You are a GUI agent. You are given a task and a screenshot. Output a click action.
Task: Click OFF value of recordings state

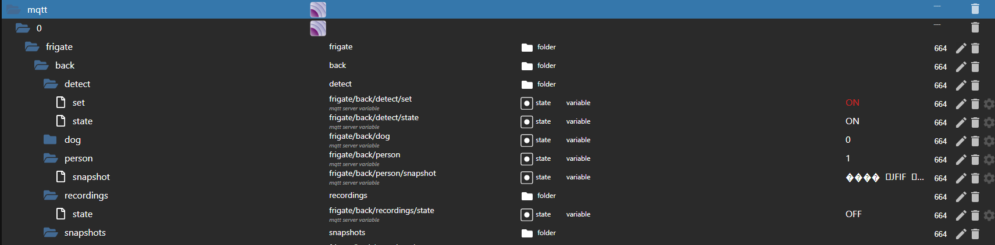854,214
